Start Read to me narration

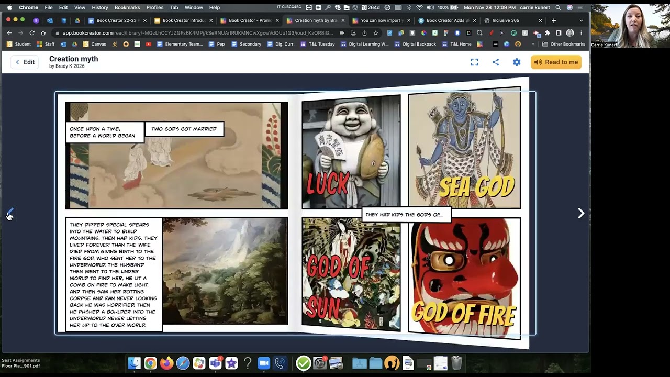pos(556,62)
